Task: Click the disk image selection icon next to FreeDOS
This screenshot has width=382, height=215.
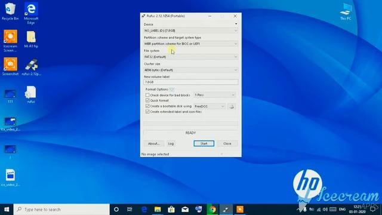Action: pyautogui.click(x=232, y=106)
